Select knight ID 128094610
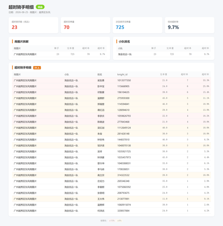Viewport: 223px width, 226px height. 123,110
